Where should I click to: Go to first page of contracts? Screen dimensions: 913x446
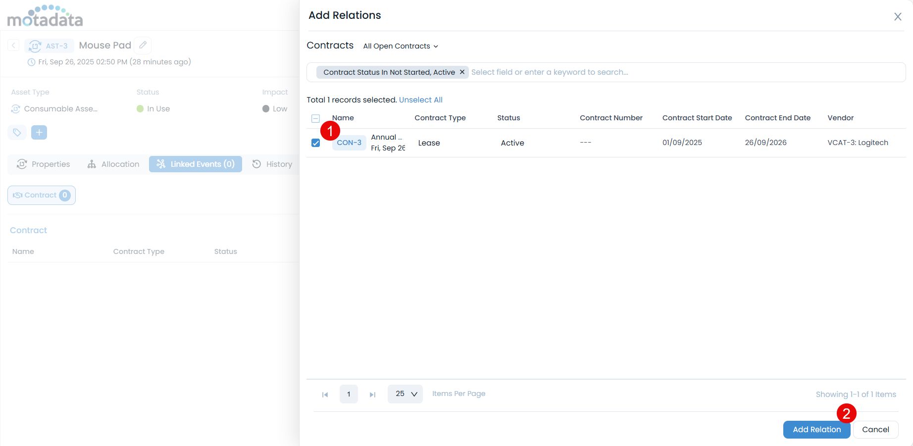click(325, 395)
